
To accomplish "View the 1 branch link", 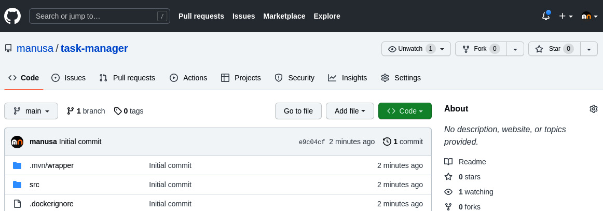I will [86, 111].
